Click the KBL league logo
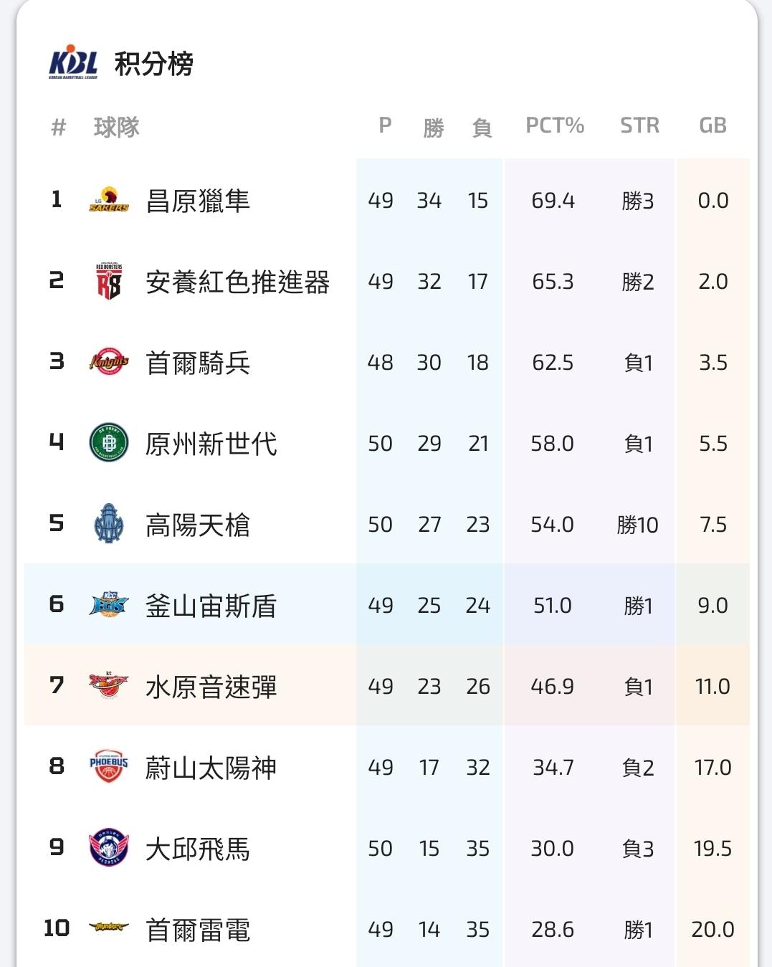The height and width of the screenshot is (967, 772). (x=73, y=63)
